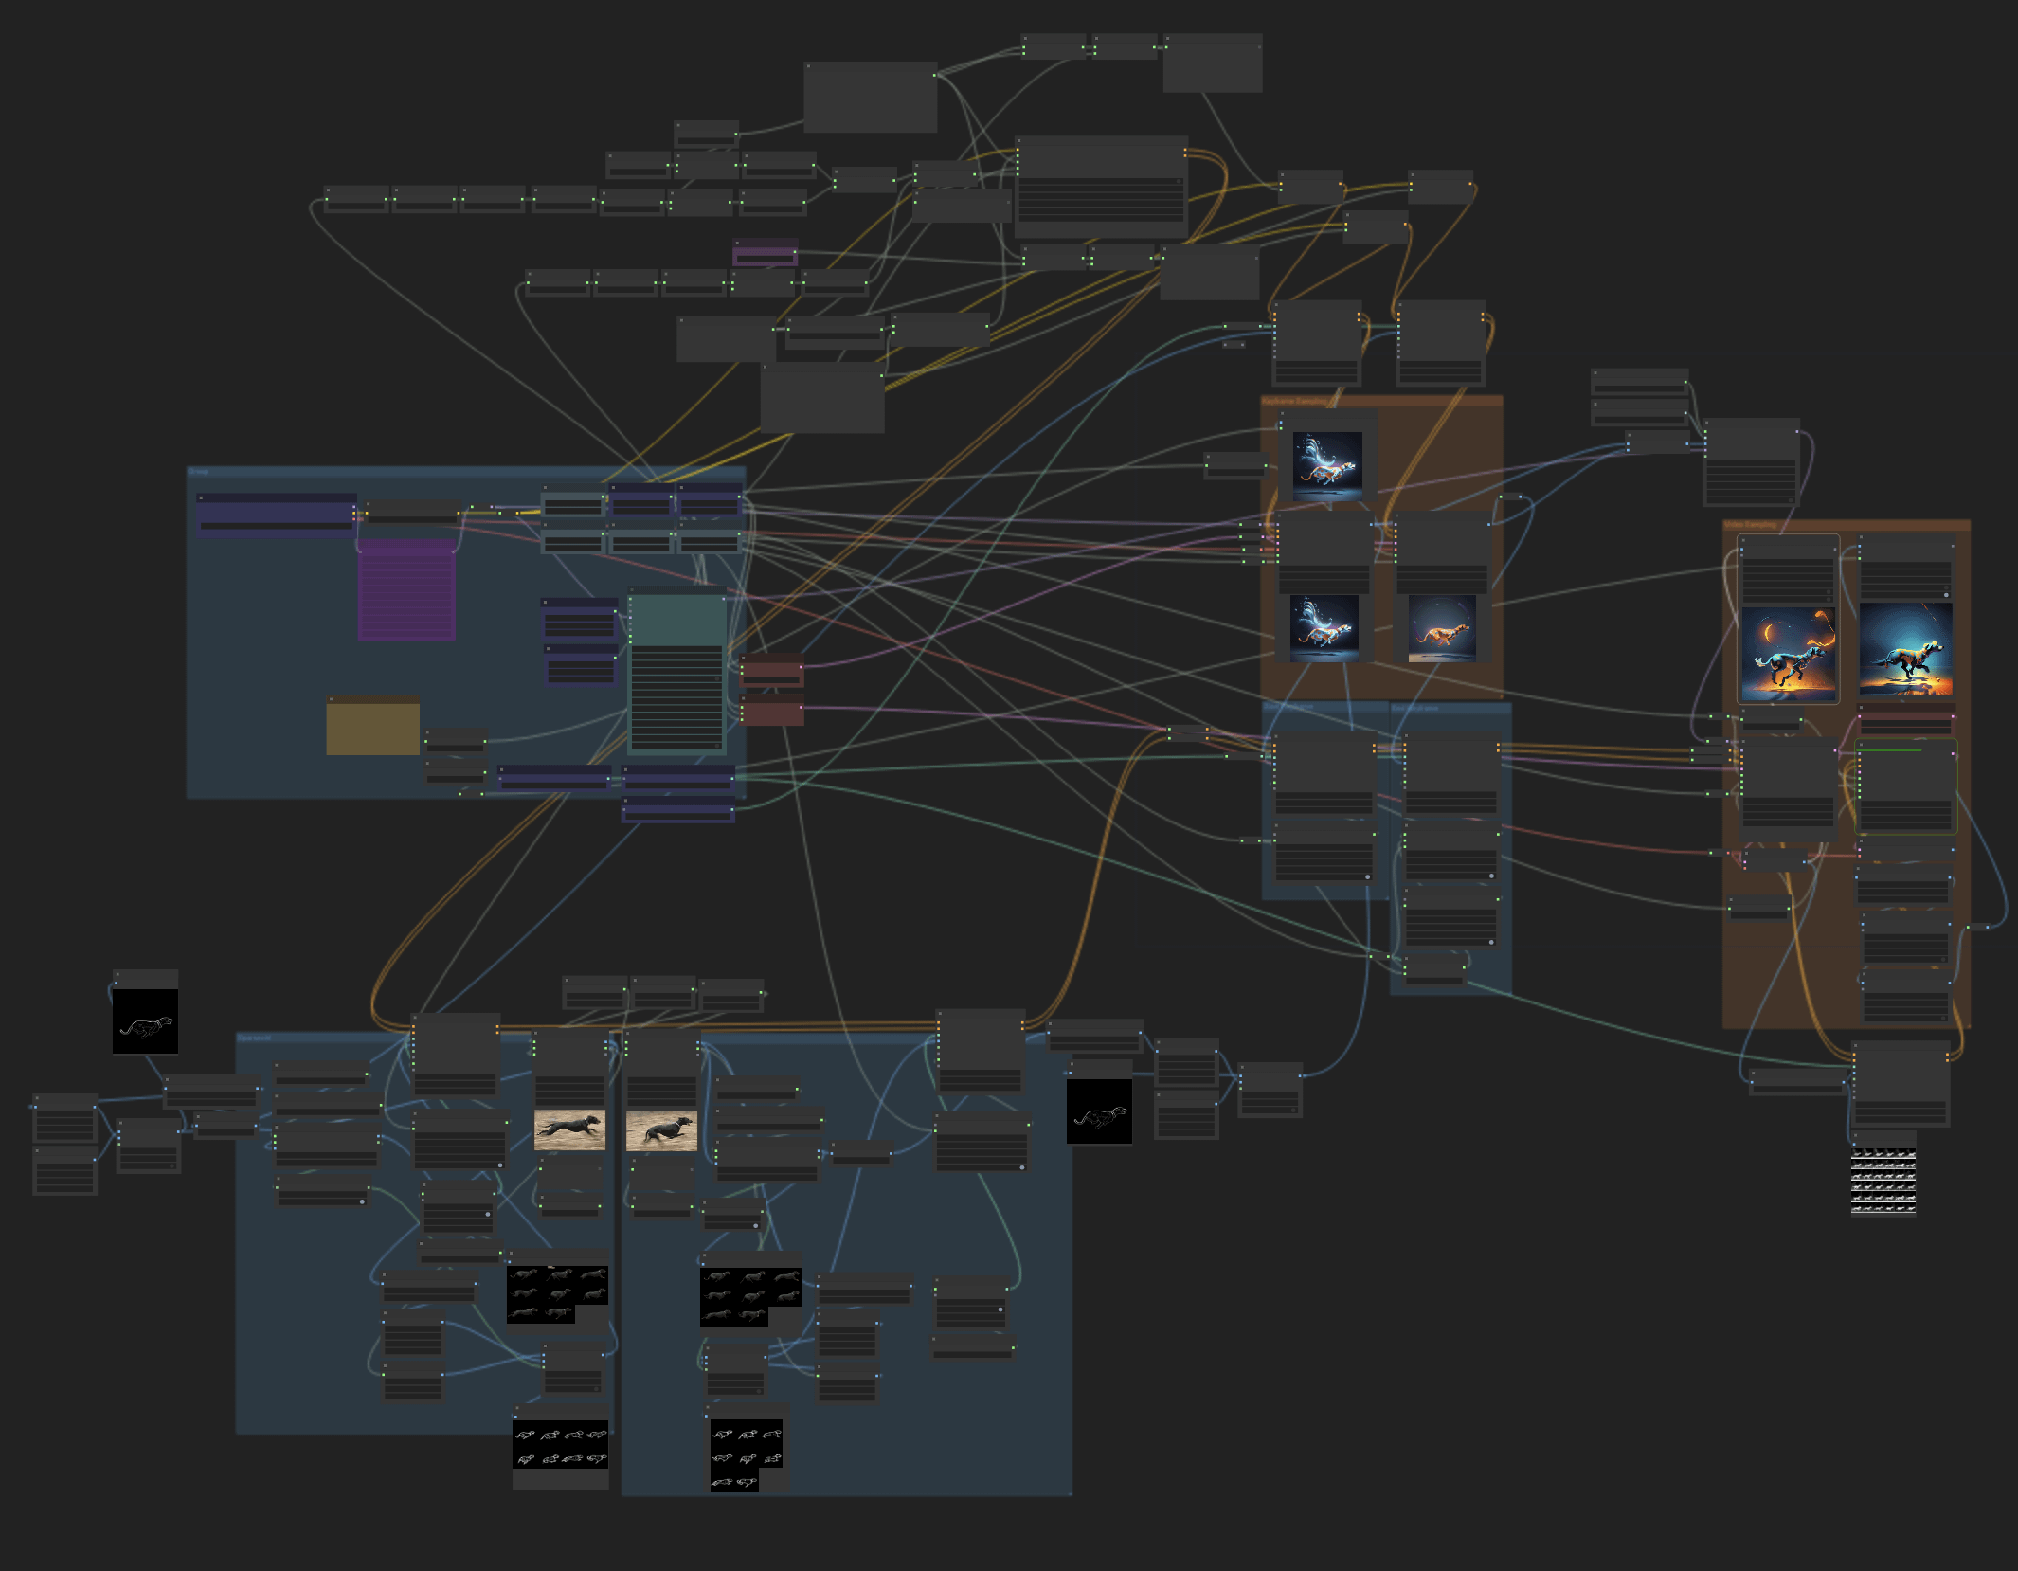Click the collapse dot on the black cheetah lineart node
This screenshot has width=2018, height=1571.
click(117, 974)
